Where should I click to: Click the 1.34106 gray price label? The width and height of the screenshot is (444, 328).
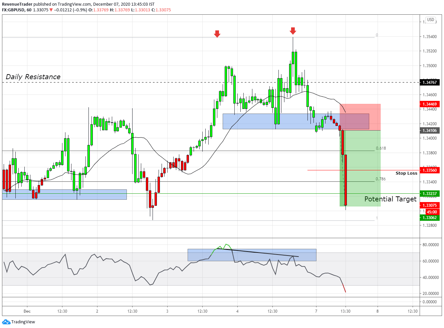pos(430,131)
